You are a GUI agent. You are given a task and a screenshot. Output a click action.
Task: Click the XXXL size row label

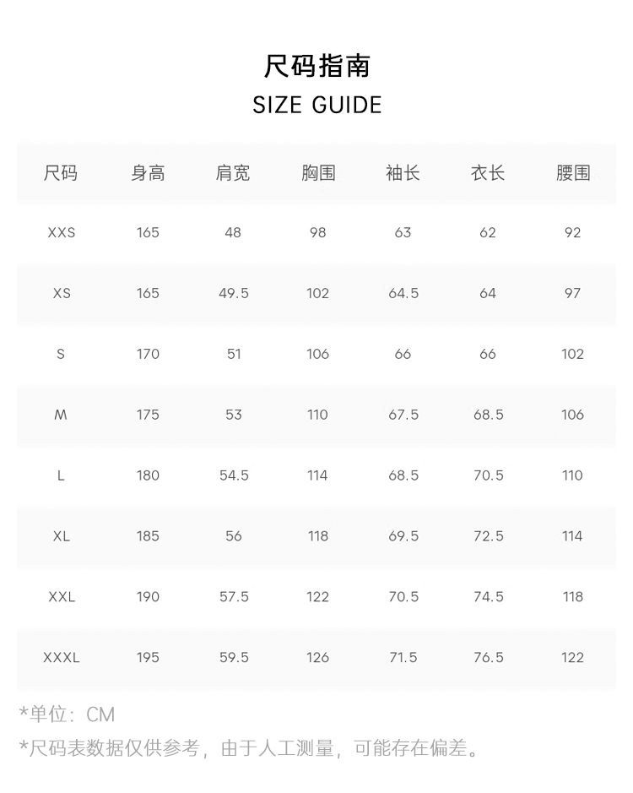point(61,657)
